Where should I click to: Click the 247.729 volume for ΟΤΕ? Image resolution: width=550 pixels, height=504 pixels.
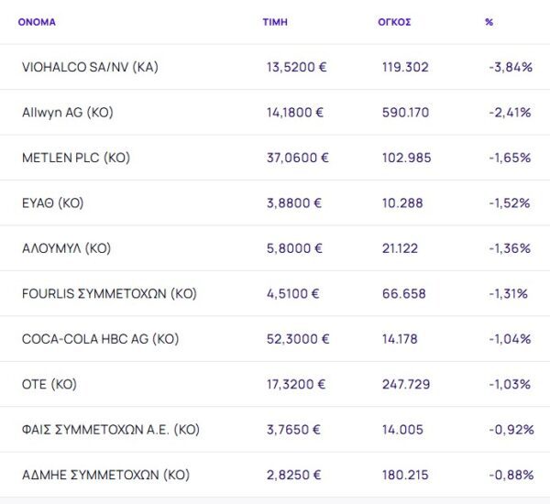(405, 384)
